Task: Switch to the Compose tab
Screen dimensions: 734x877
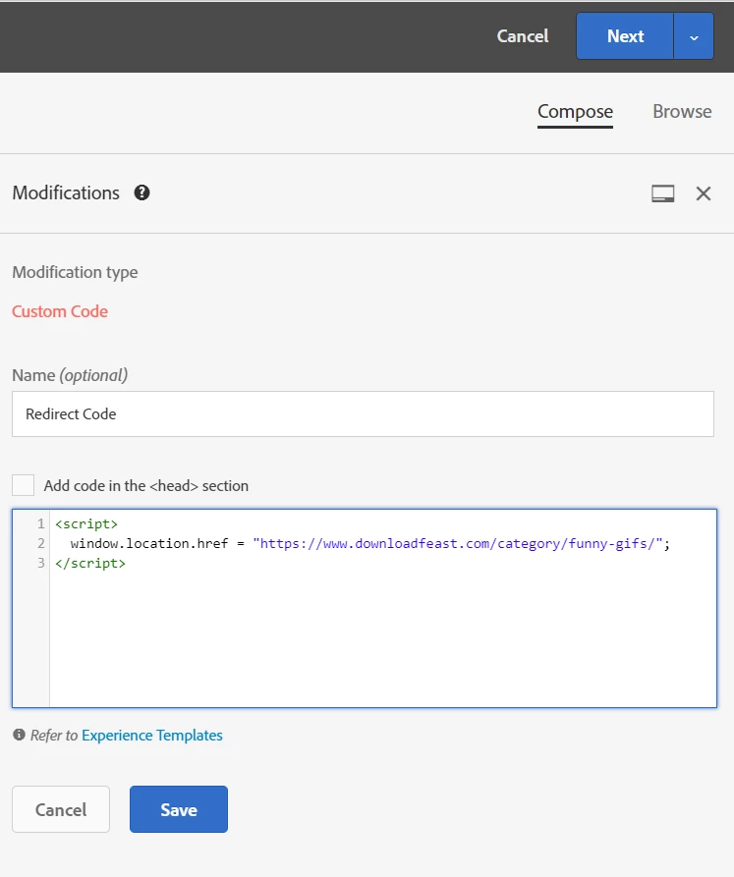Action: coord(575,112)
